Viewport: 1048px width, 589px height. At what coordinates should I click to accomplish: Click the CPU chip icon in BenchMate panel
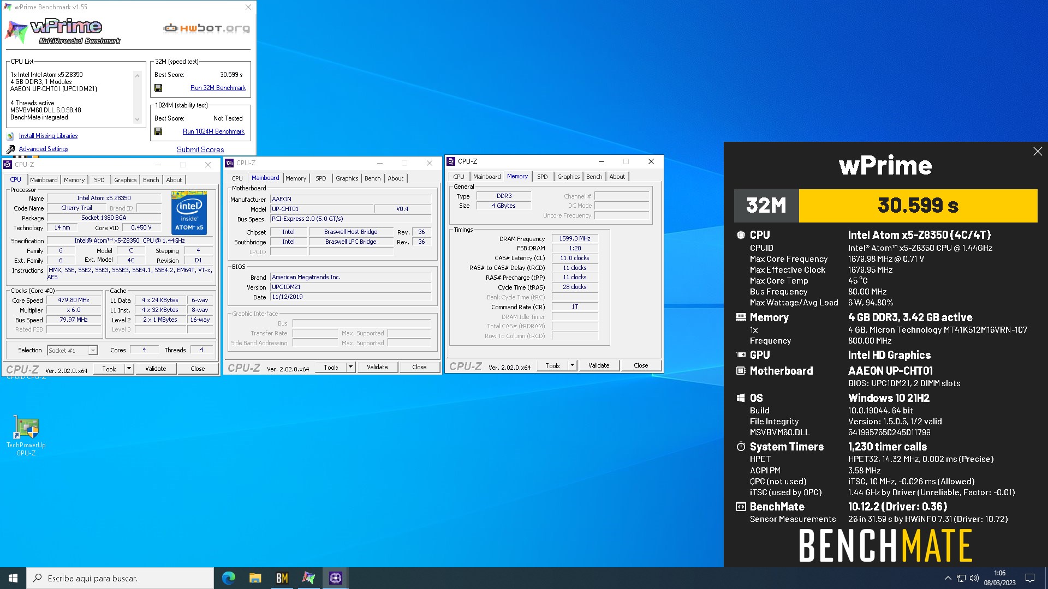pyautogui.click(x=741, y=235)
